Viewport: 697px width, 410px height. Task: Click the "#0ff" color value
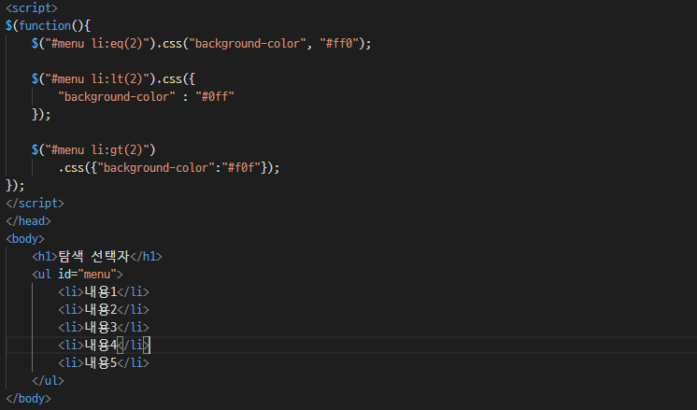tap(215, 97)
